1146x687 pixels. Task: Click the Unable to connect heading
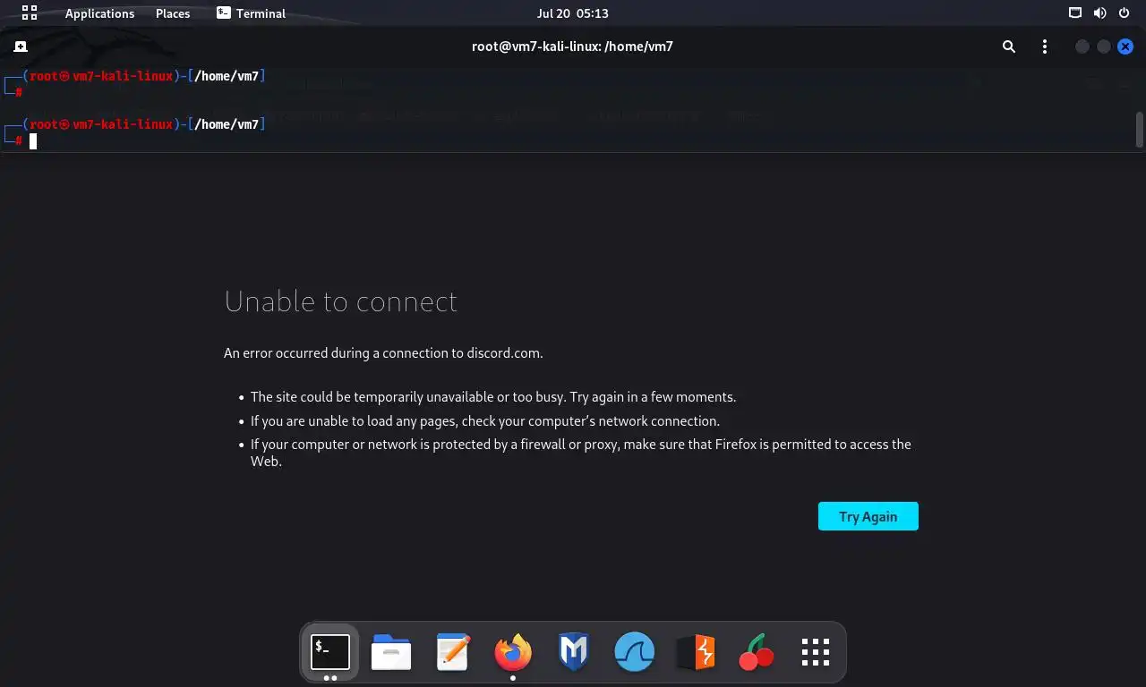340,301
